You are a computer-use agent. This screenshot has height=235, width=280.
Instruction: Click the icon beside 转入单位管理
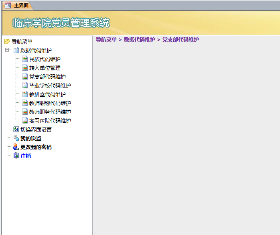[25, 68]
